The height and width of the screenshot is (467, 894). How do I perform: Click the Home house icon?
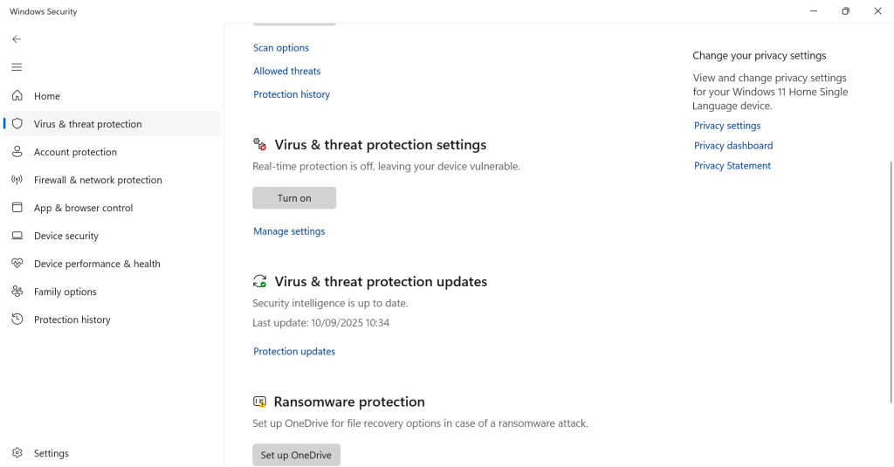click(17, 96)
